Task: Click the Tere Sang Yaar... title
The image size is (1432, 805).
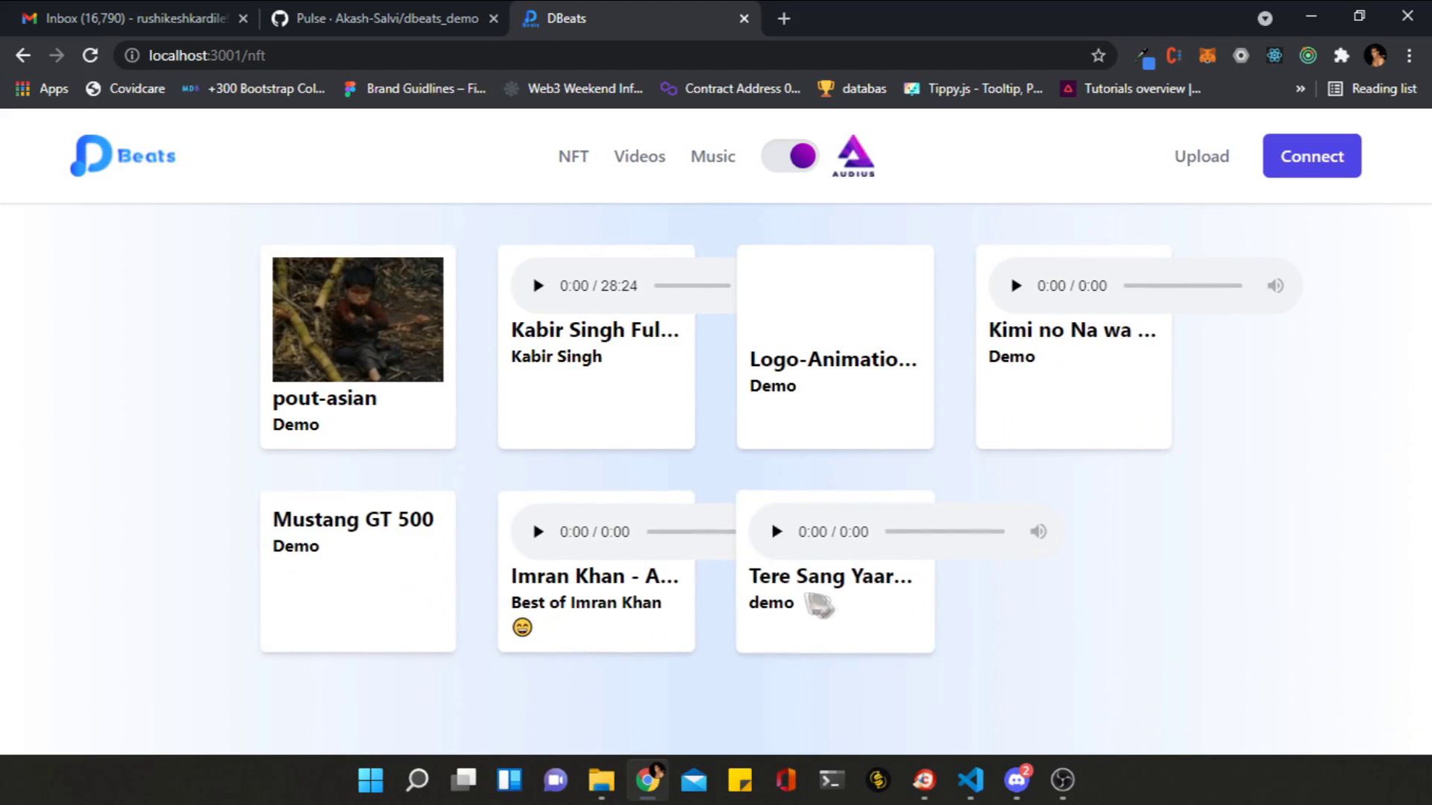Action: tap(831, 575)
